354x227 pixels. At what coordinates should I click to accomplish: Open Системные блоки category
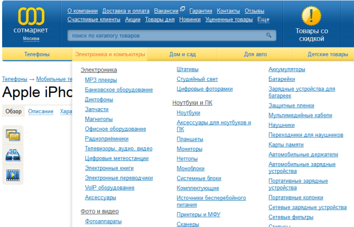[199, 178]
